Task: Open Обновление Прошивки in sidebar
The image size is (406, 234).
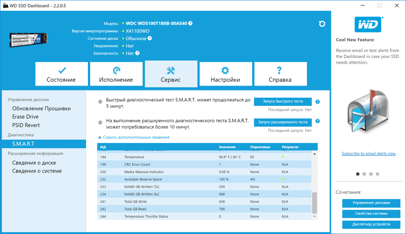Action: point(41,109)
